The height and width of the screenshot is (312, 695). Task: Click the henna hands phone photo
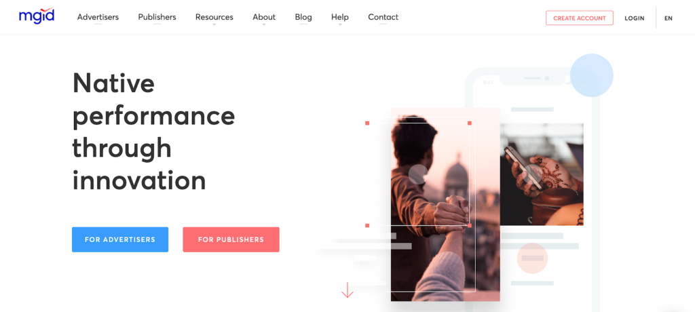tap(542, 174)
